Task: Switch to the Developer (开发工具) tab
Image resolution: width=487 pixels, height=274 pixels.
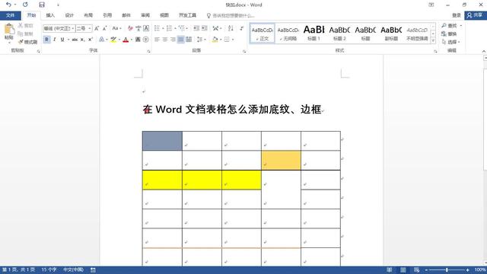Action: click(x=188, y=15)
